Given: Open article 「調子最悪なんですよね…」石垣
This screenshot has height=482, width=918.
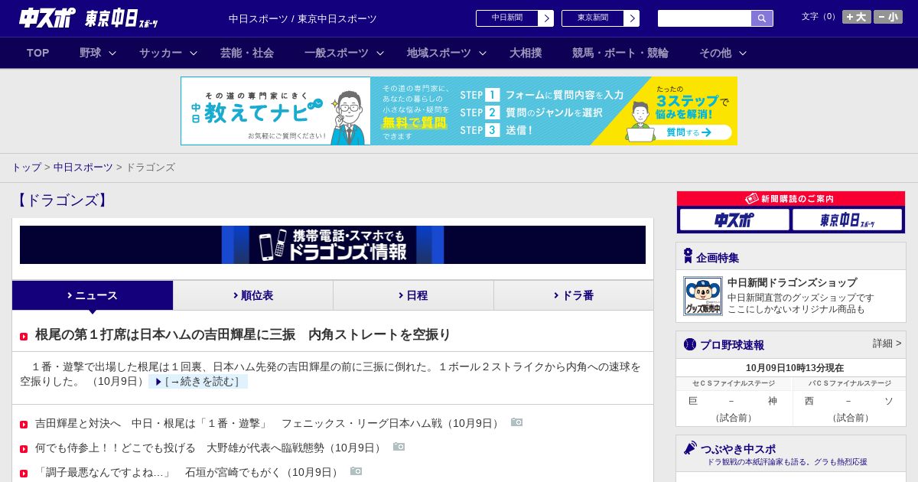Looking at the screenshot, I should click(188, 472).
